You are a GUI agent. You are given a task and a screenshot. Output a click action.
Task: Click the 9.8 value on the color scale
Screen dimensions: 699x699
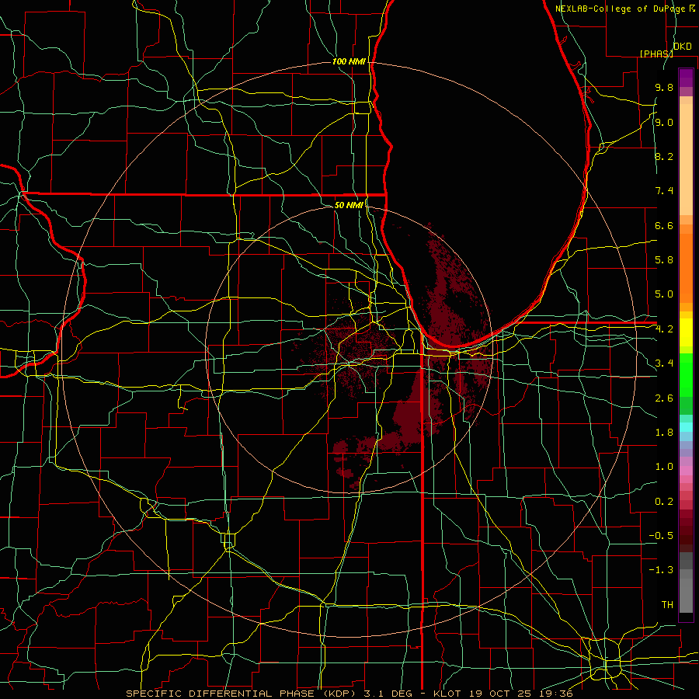664,87
